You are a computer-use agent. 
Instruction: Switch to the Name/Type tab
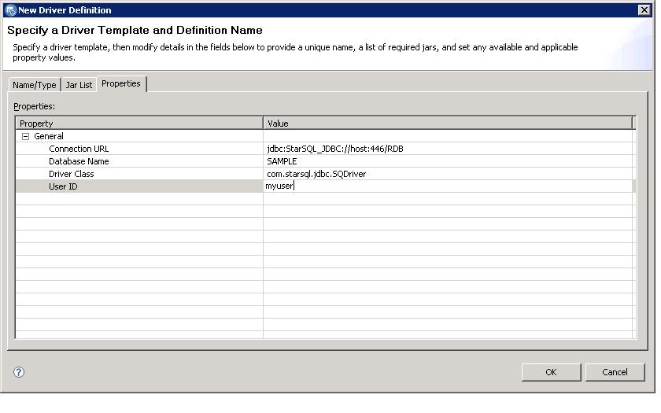[34, 85]
